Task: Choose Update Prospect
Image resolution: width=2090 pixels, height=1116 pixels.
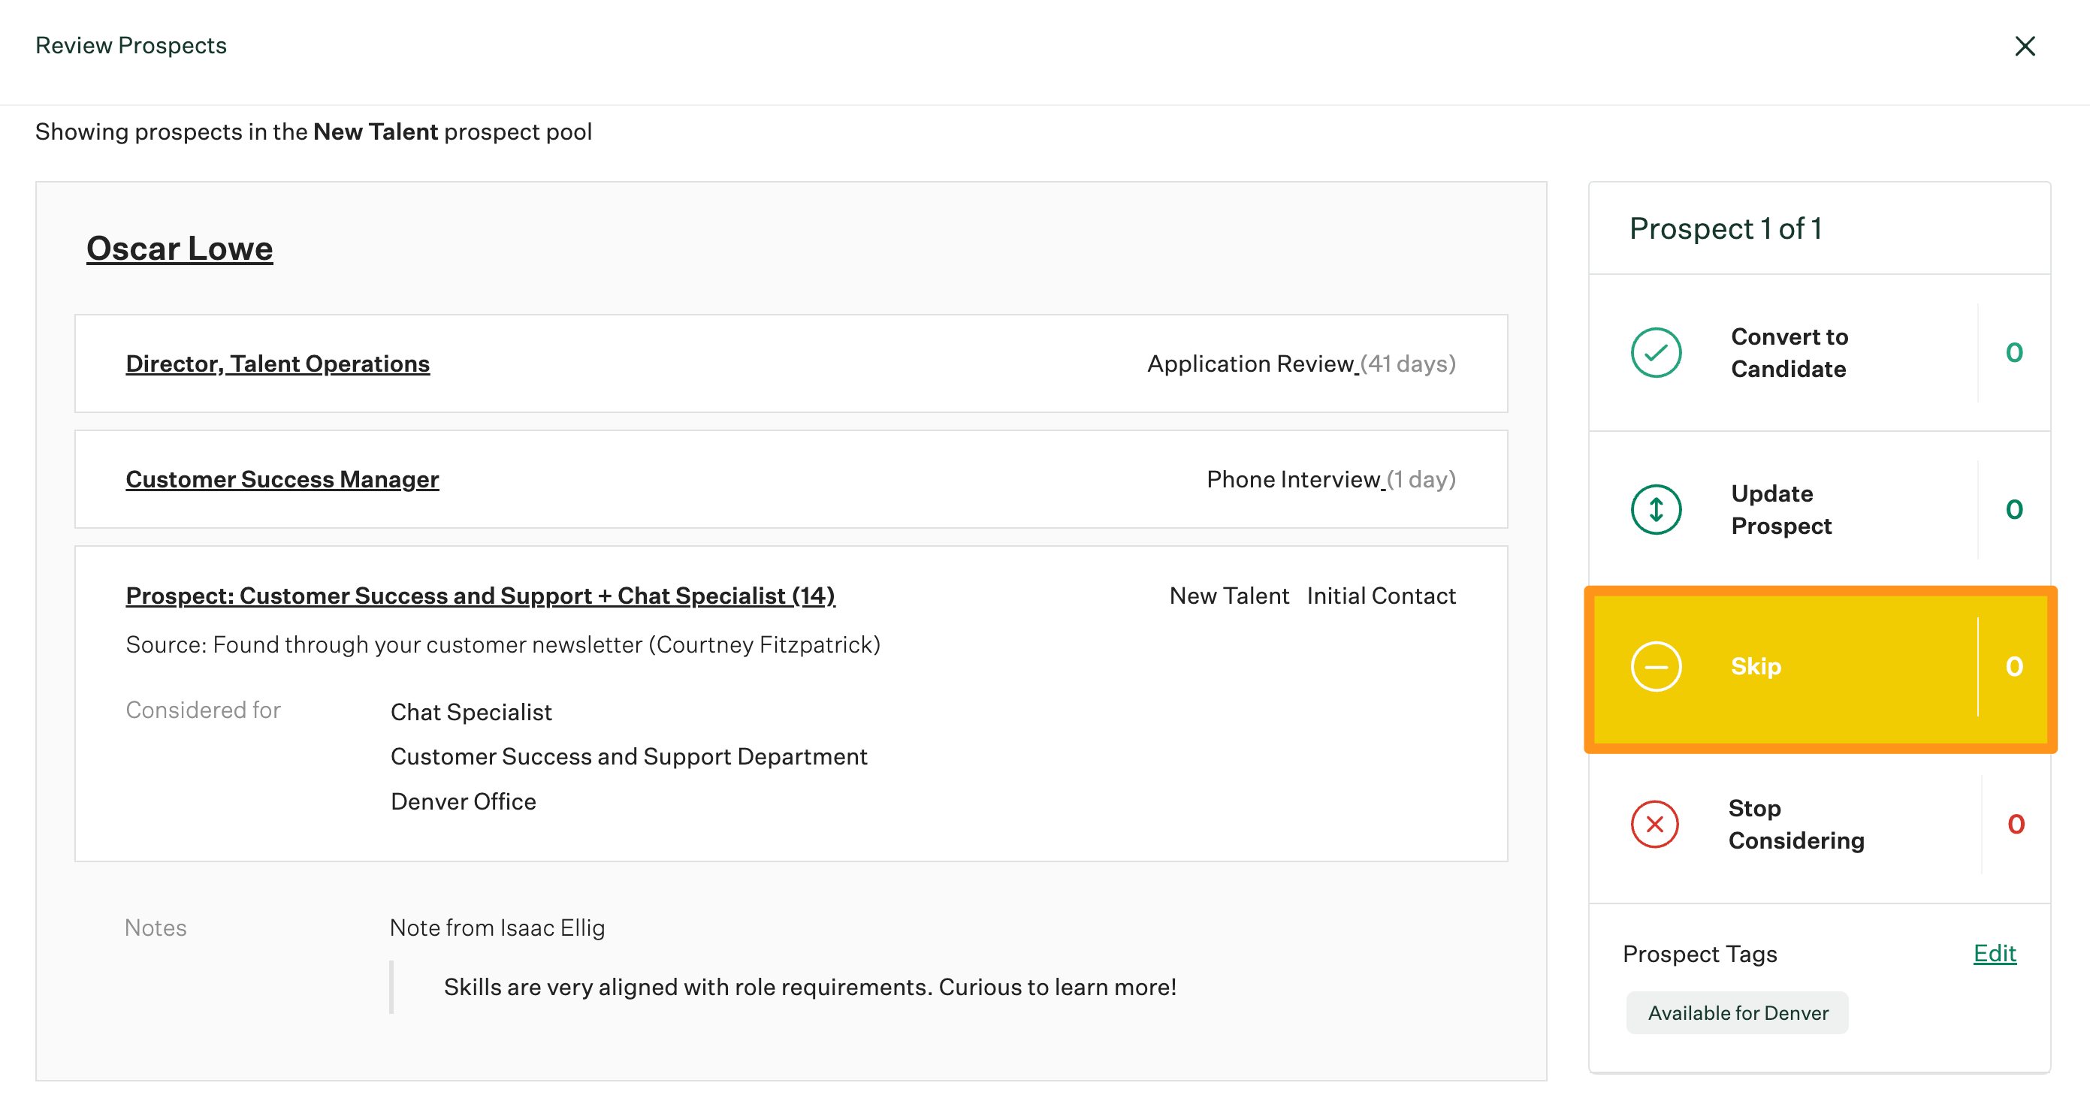Action: click(x=1782, y=509)
